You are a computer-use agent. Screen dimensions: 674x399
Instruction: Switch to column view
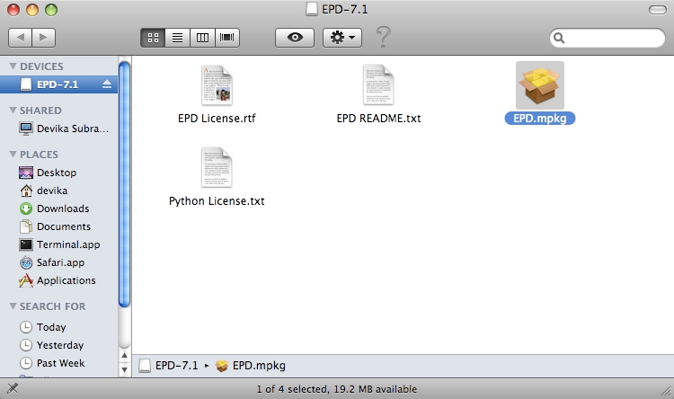pyautogui.click(x=202, y=38)
